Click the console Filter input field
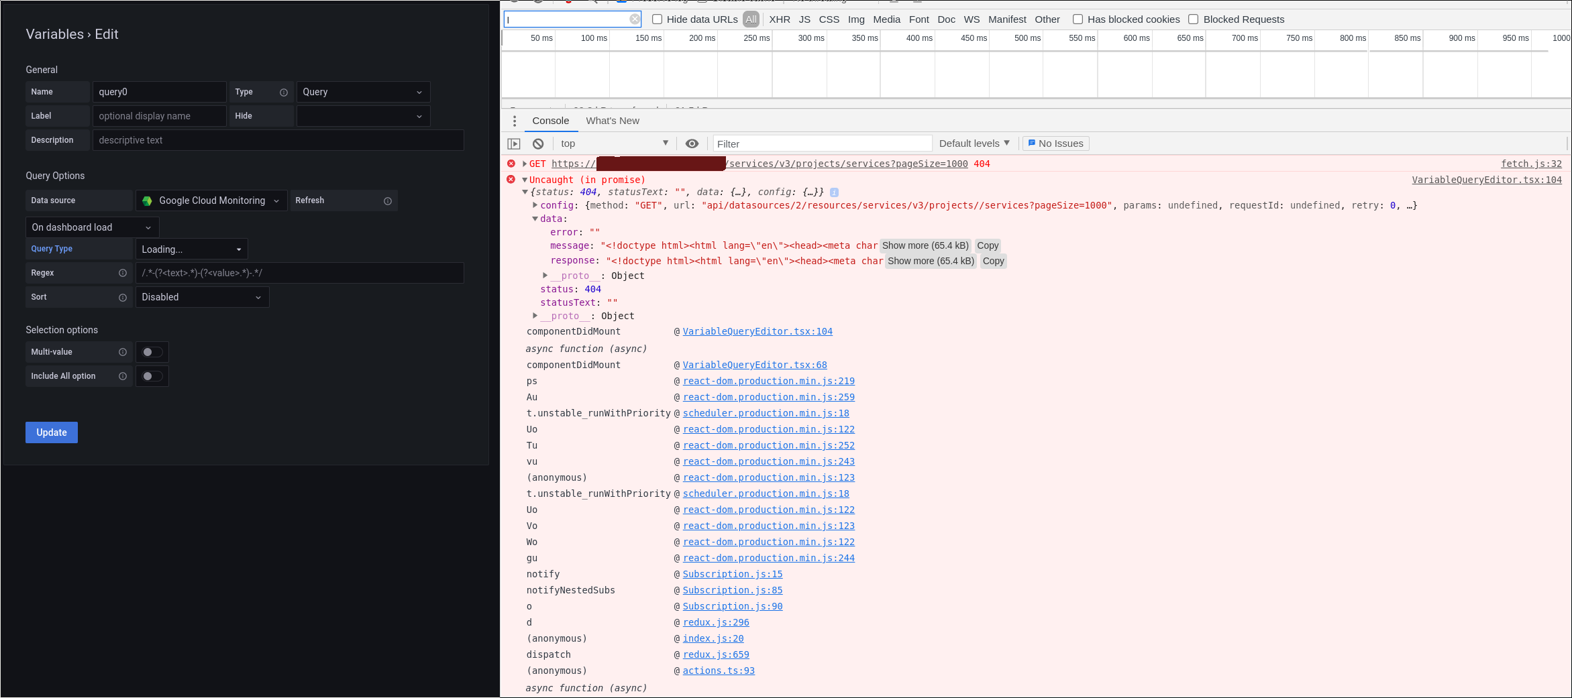Viewport: 1572px width, 698px height. pos(822,143)
